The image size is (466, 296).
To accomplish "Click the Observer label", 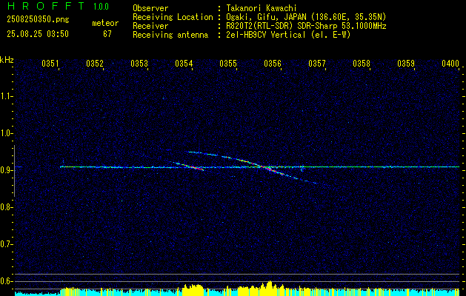I will click(x=150, y=8).
